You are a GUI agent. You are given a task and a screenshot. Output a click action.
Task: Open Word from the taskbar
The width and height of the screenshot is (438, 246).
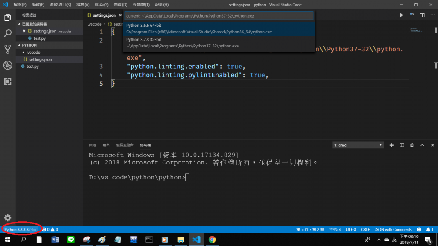[55, 240]
